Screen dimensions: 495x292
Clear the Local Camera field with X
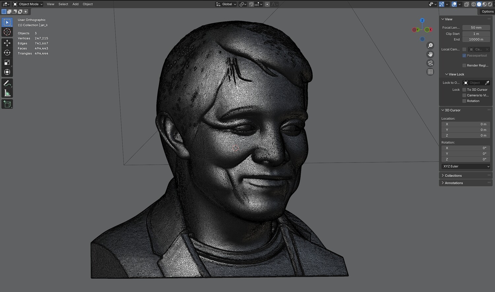(x=487, y=50)
